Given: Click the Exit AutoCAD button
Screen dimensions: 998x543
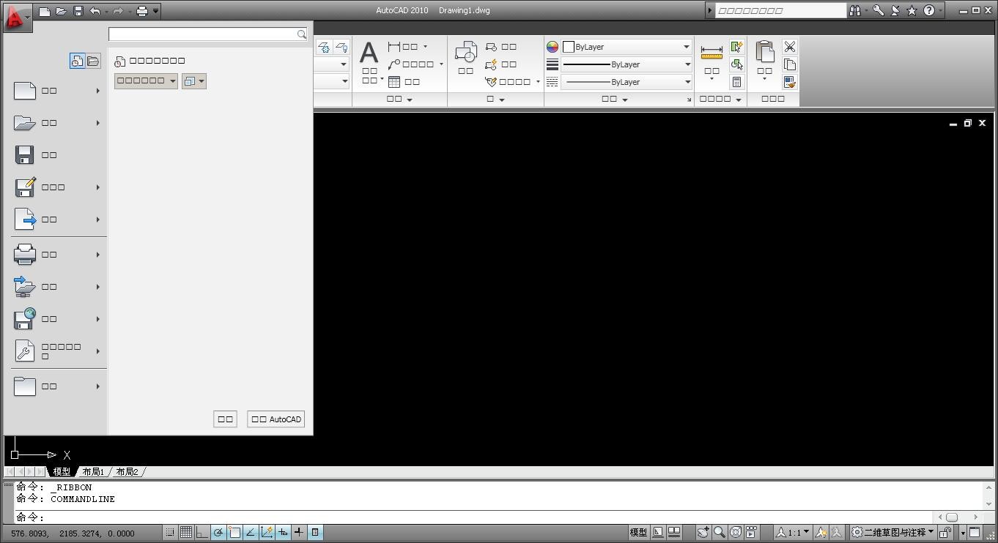Looking at the screenshot, I should (276, 419).
